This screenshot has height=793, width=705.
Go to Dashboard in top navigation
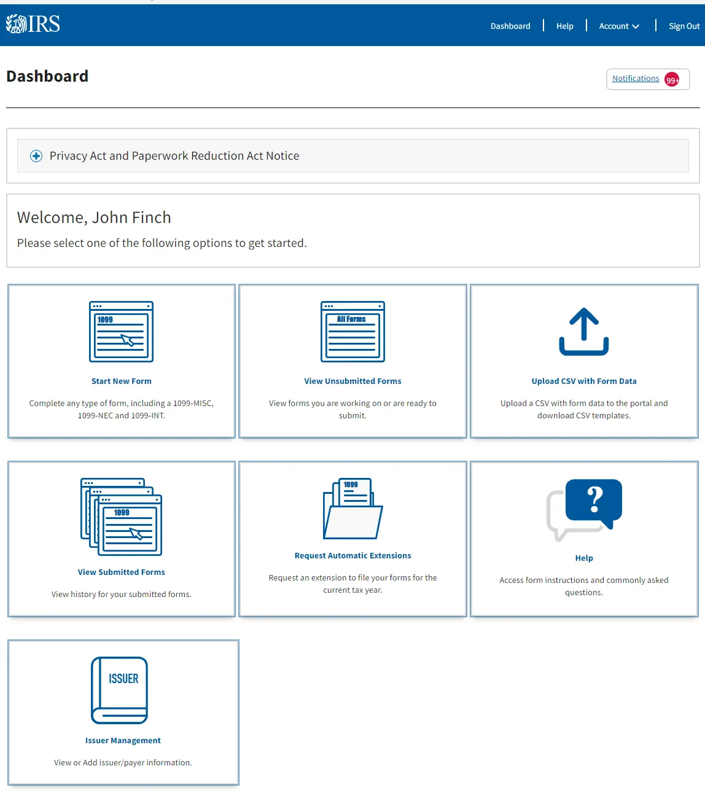click(x=510, y=26)
